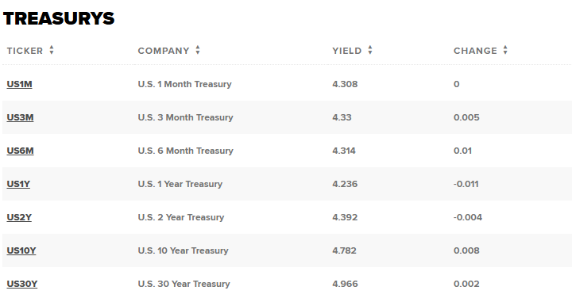Viewport: 572px width, 302px height.
Task: Select the U.S. 10 Year Treasury row
Action: (287, 250)
